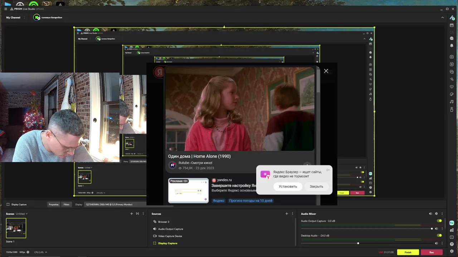Click the camera screenshot icon in sidebar
The width and height of the screenshot is (458, 257).
point(452,57)
